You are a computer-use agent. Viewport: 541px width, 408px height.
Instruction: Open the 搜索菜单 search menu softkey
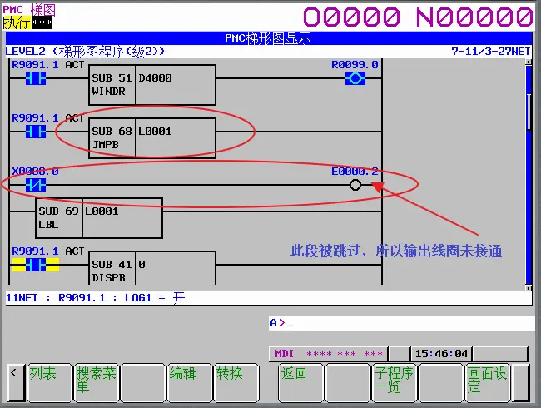(97, 381)
